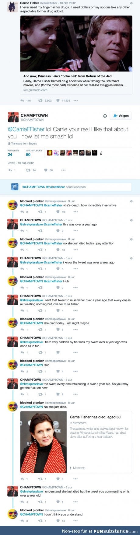Image resolution: width=140 pixels, height=535 pixels.
Task: Open the Carrie Fisher has died Moments card
Action: (76, 442)
